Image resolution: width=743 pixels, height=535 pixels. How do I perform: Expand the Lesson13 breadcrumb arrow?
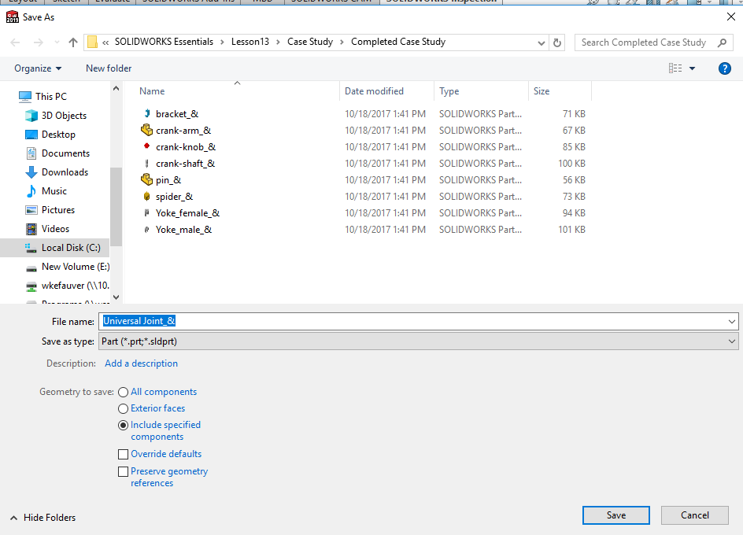(278, 42)
